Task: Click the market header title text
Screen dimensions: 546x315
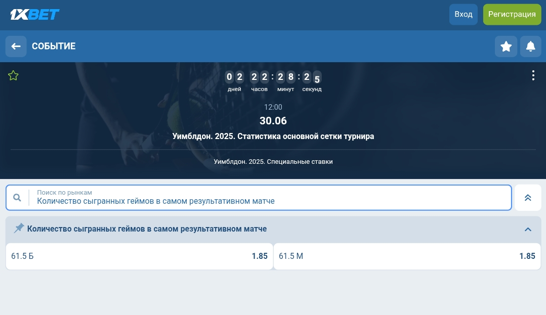Action: [x=147, y=229]
